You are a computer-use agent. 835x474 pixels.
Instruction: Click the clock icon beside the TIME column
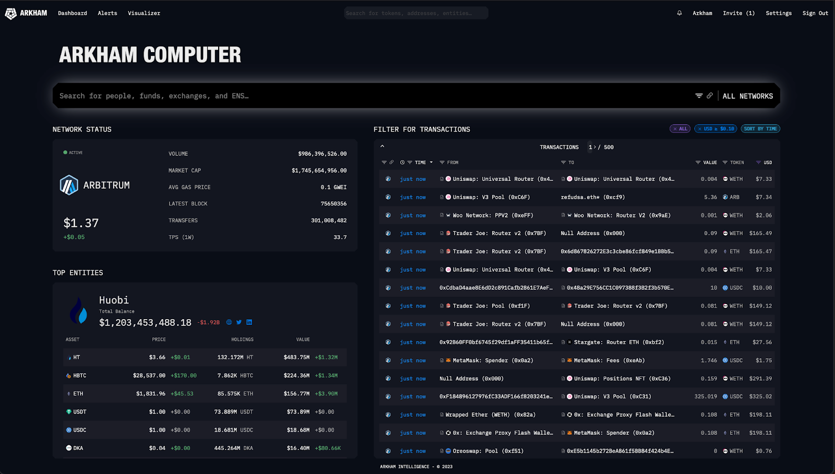(x=402, y=163)
